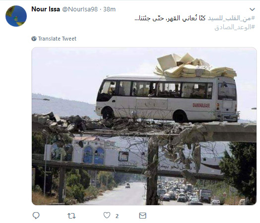Open the envelope direct message icon
Screen dimensions: 260x223
142,216
